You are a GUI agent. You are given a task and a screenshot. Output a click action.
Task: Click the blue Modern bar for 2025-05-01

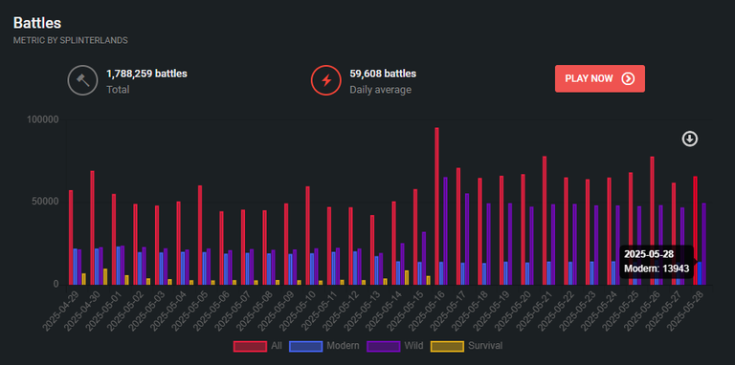(118, 266)
